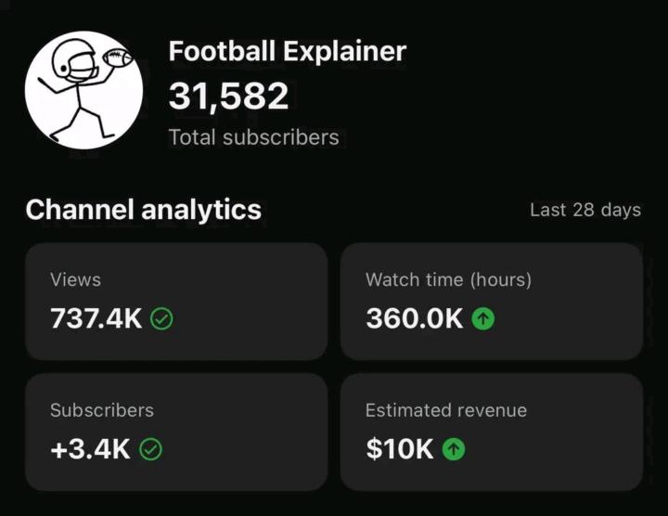Click the Estimated revenue title
Screen dimensions: 668x516
[445, 410]
